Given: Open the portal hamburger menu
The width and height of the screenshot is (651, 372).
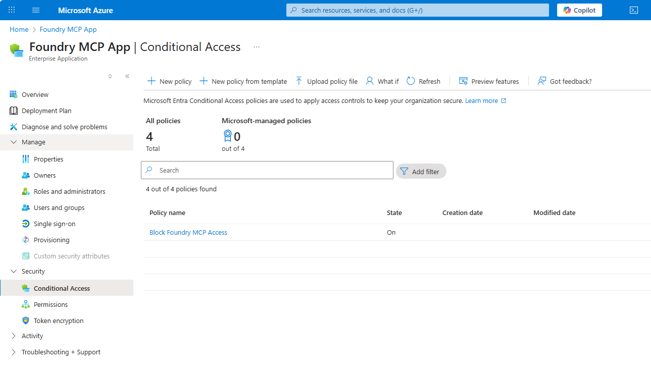Looking at the screenshot, I should pos(35,10).
